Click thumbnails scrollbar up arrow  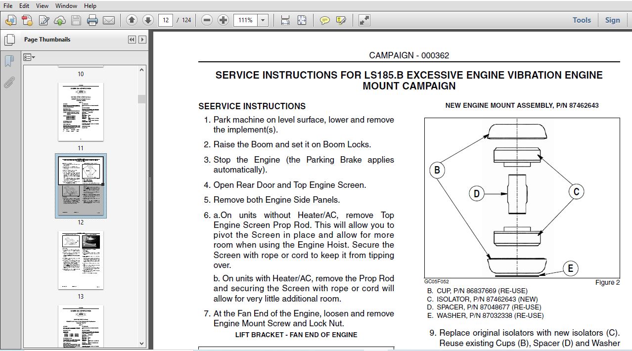point(142,70)
